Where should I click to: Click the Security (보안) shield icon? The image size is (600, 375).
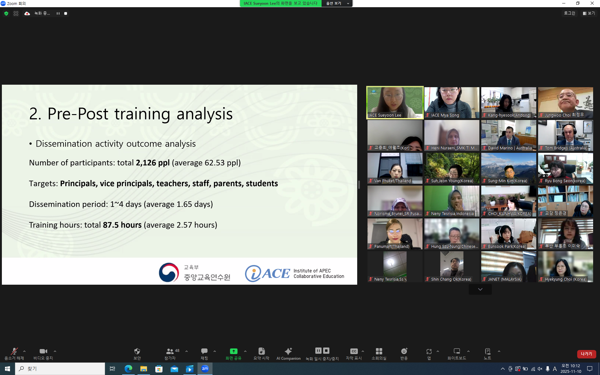pyautogui.click(x=137, y=351)
